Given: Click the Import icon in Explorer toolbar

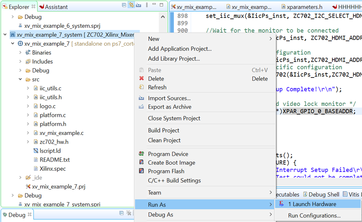Looking at the screenshot, I should pos(138,5).
